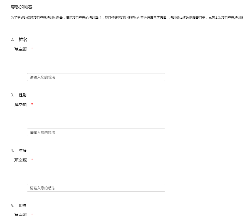Screen dimensions: 243x216
Task: Click question number 4 beside 年龄
Action: pos(12,150)
